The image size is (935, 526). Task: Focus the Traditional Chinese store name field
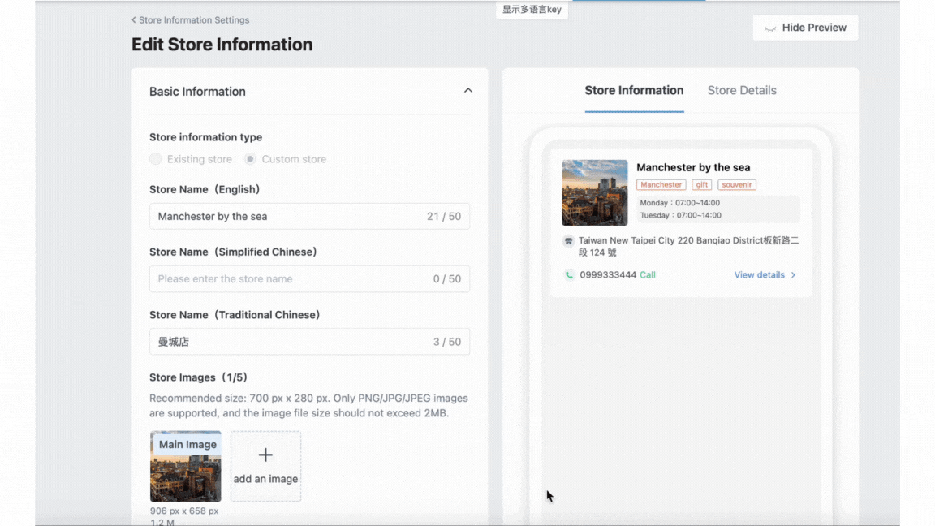tap(309, 342)
